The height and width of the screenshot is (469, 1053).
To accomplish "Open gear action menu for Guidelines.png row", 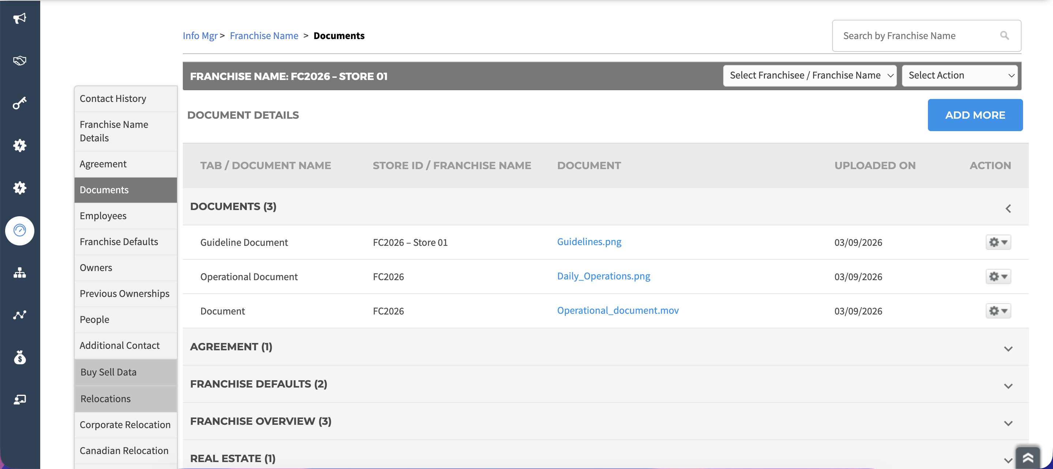I will (998, 242).
